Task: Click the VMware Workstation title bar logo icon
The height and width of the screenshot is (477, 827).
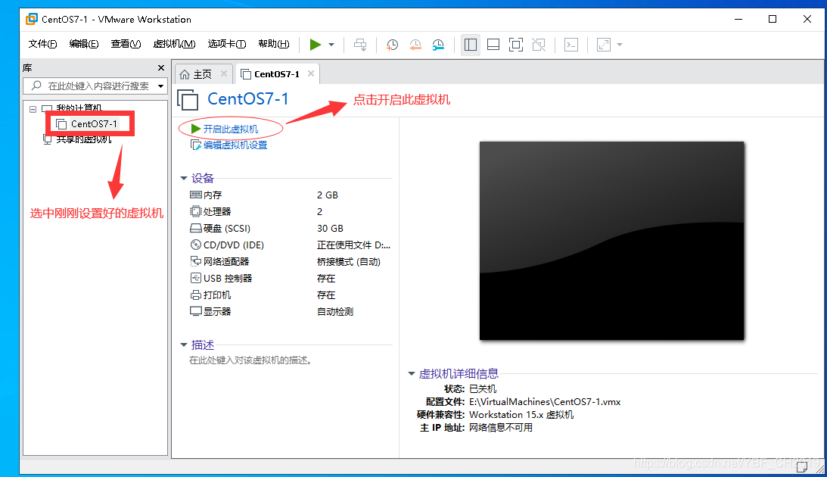Action: (x=32, y=19)
